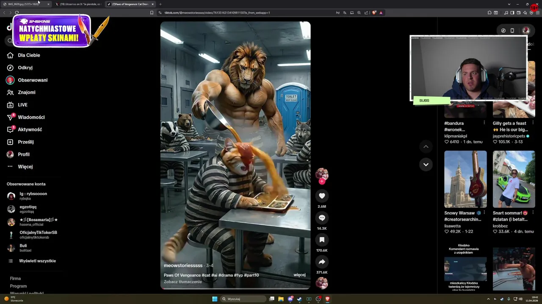542x304 pixels.
Task: Open File Explorer from taskbar
Action: [281, 299]
